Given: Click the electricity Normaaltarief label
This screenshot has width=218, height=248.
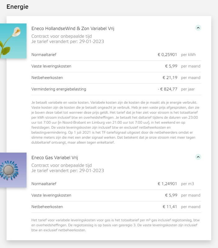Looking at the screenshot, I should point(44,55).
